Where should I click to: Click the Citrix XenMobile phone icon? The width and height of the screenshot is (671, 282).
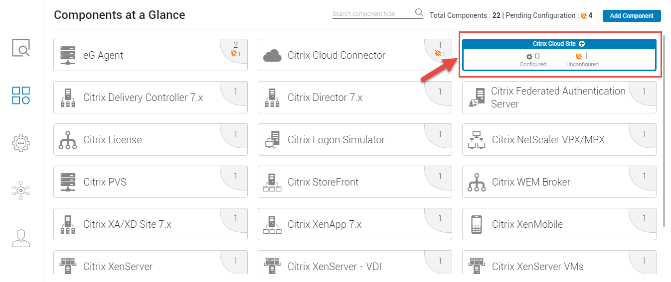(x=477, y=224)
